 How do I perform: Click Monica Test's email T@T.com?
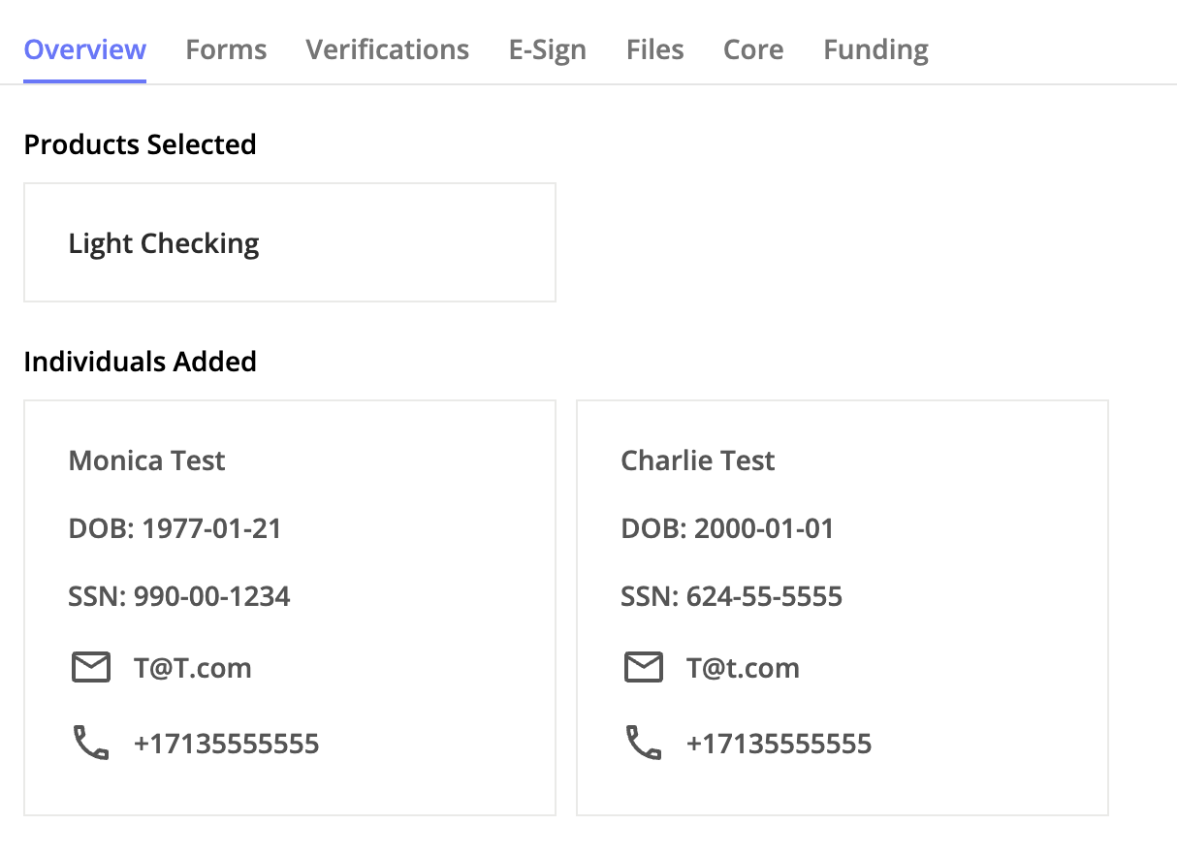[193, 668]
